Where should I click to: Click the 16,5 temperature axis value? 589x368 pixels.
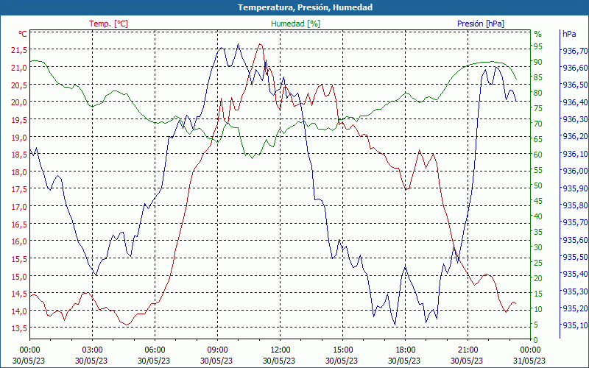pos(19,224)
